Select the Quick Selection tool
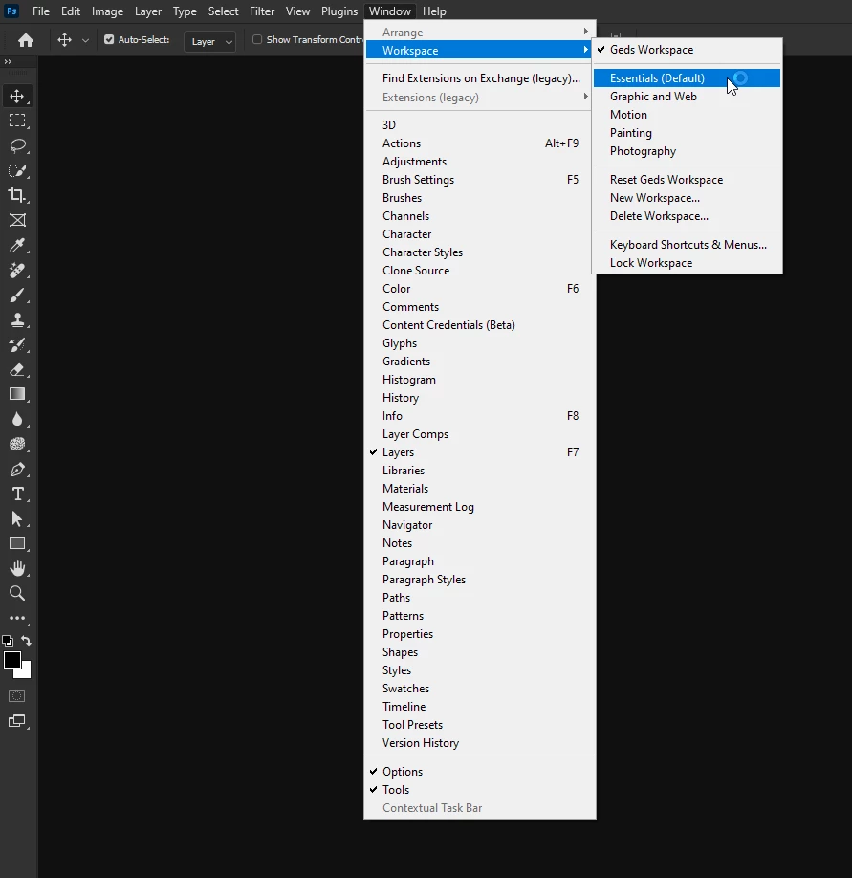Viewport: 852px width, 878px height. pos(17,170)
